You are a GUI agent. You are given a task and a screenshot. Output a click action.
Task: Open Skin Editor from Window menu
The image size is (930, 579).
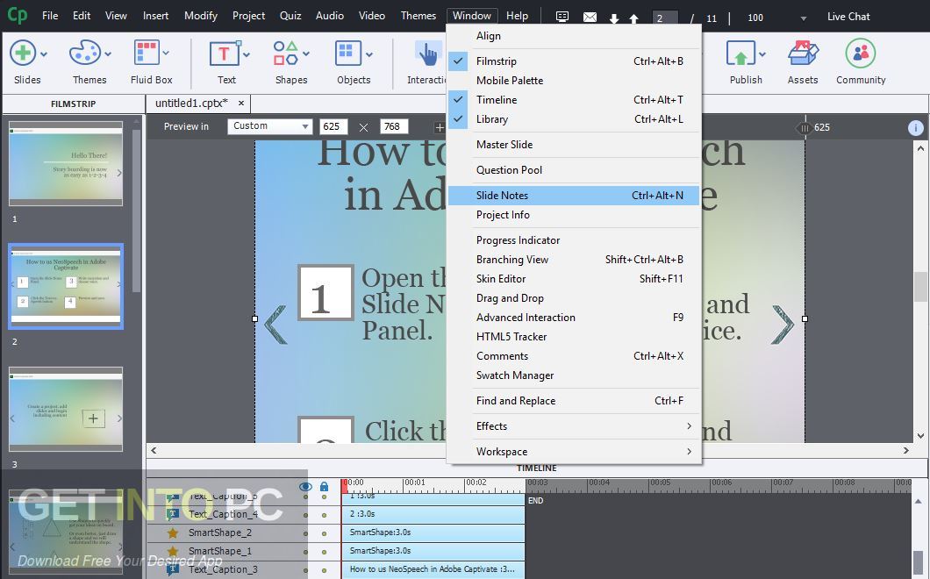pos(574,279)
